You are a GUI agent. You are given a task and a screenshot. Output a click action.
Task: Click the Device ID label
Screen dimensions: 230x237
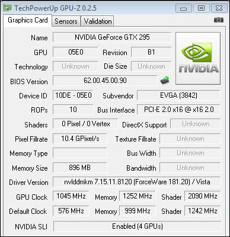click(x=33, y=96)
